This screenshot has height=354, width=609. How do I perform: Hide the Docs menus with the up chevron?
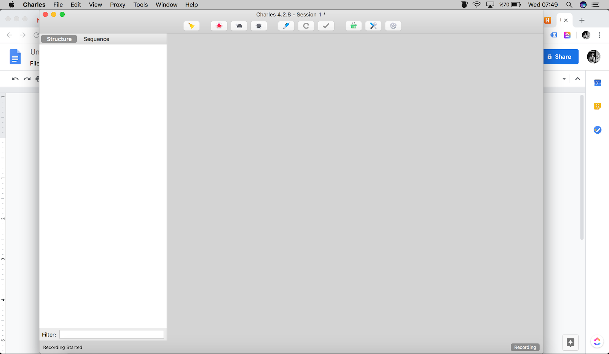577,79
